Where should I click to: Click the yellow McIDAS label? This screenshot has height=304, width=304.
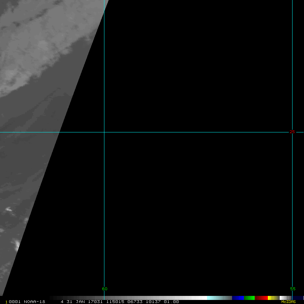[x=288, y=302]
